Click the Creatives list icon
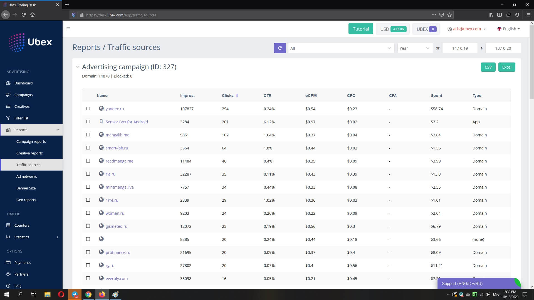Image resolution: width=534 pixels, height=300 pixels. pyautogui.click(x=8, y=106)
